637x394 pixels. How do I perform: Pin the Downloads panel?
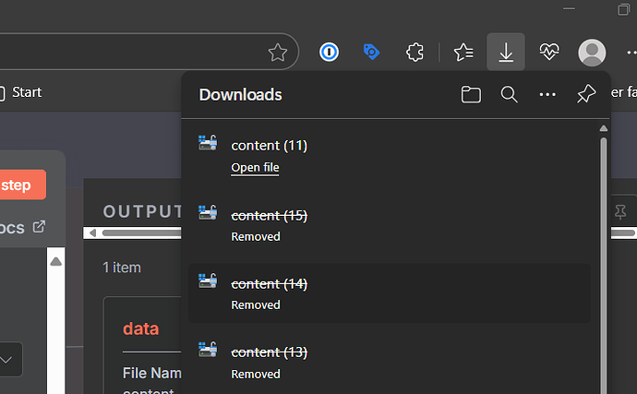point(585,94)
